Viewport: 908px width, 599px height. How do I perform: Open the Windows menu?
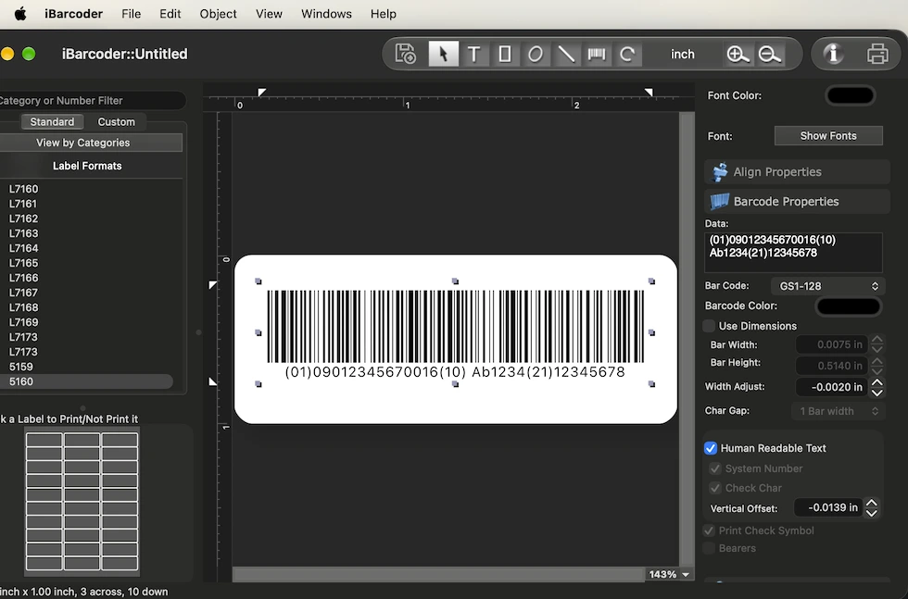tap(326, 14)
